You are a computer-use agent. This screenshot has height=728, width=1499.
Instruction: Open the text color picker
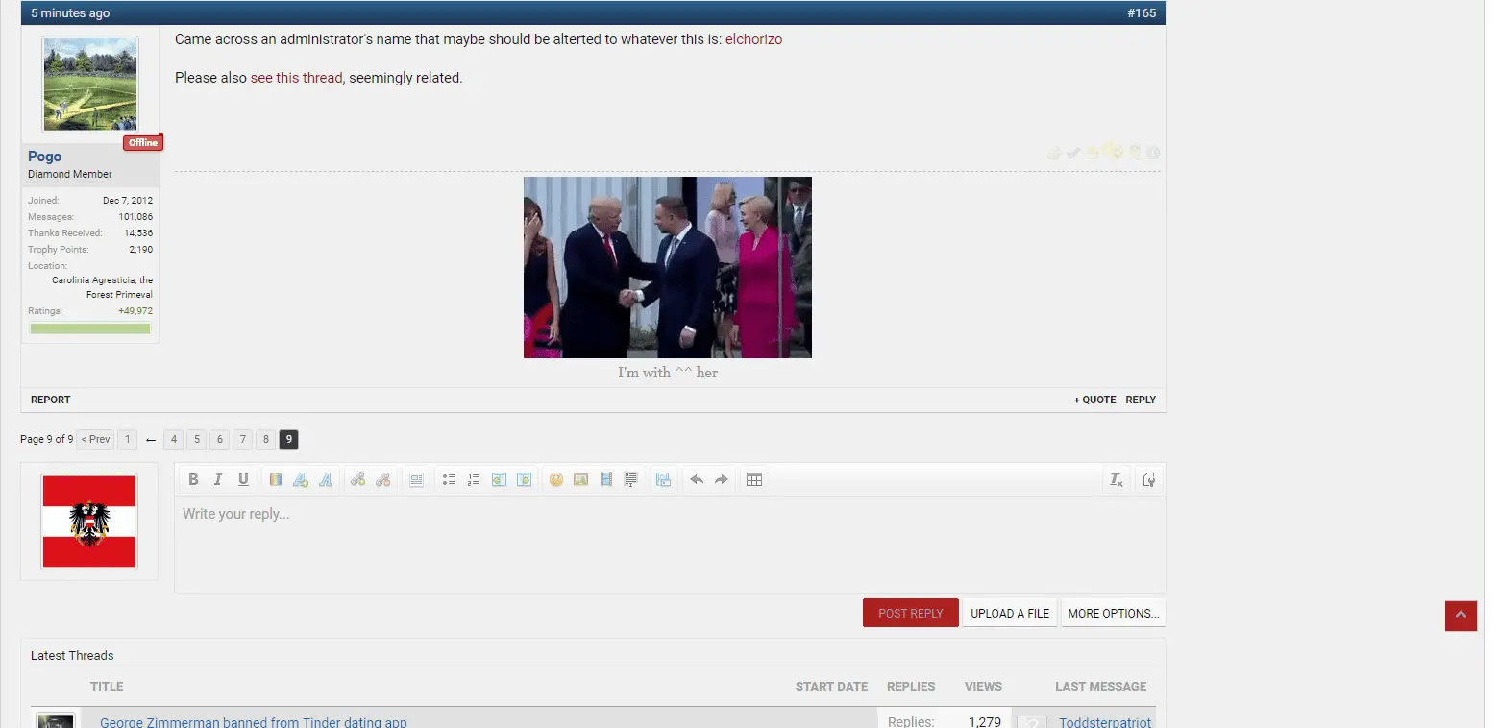coord(276,480)
